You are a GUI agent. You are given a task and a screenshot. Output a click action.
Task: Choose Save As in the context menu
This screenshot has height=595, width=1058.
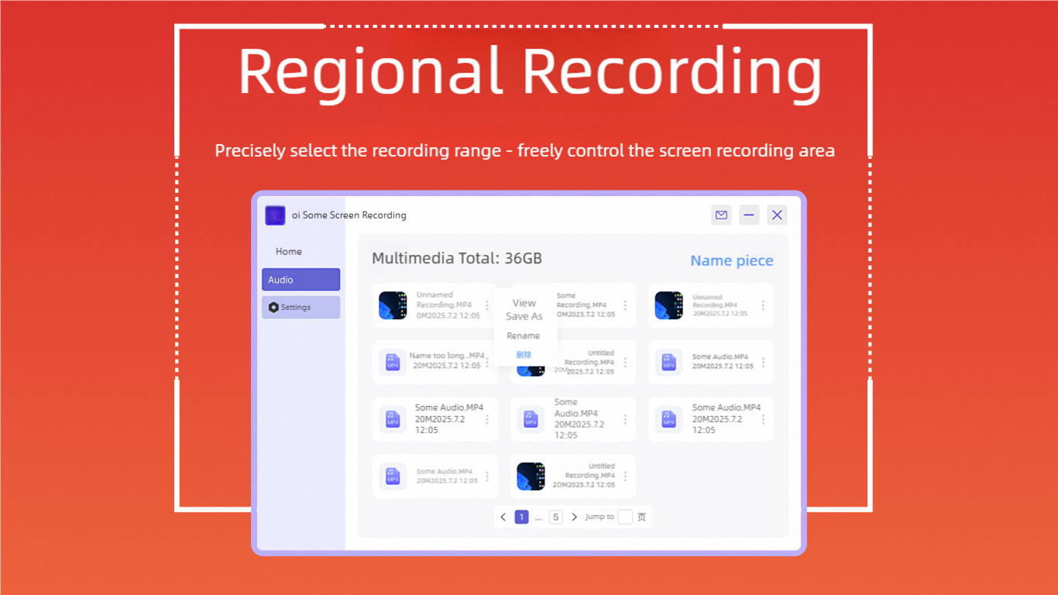[x=524, y=316]
